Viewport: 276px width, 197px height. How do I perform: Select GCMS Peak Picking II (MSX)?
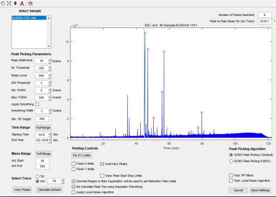pyautogui.click(x=231, y=161)
